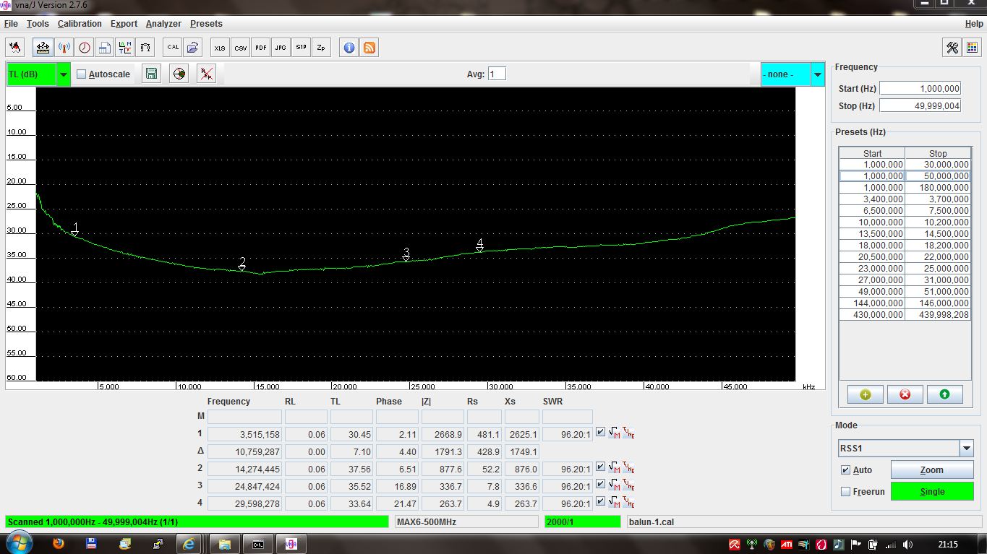Open Internet Explorer from the taskbar
This screenshot has width=987, height=554.
pyautogui.click(x=189, y=544)
